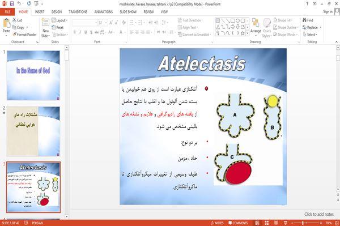Image resolution: width=340 pixels, height=226 pixels.
Task: Toggle text Shadow formatting
Action: pyautogui.click(x=91, y=32)
